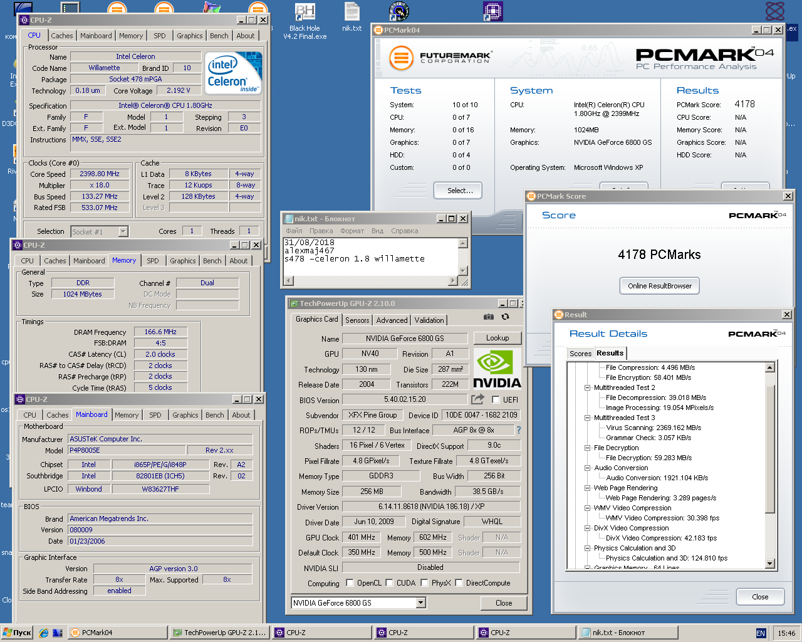The height and width of the screenshot is (642, 802).
Task: Click Online ResultBrowser button
Action: (x=660, y=286)
